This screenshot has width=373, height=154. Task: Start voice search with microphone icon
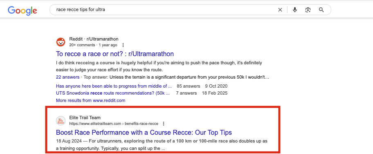pyautogui.click(x=295, y=10)
